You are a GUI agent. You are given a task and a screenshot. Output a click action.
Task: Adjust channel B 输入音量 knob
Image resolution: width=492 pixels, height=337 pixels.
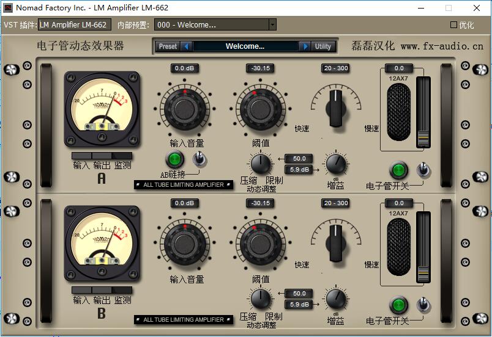(185, 244)
